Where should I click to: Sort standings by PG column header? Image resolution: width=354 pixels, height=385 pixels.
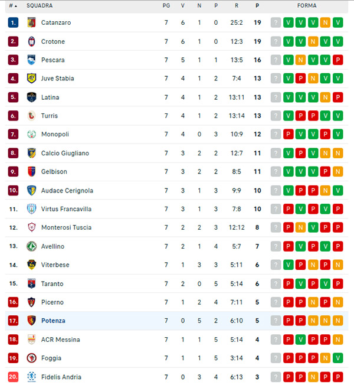[166, 5]
